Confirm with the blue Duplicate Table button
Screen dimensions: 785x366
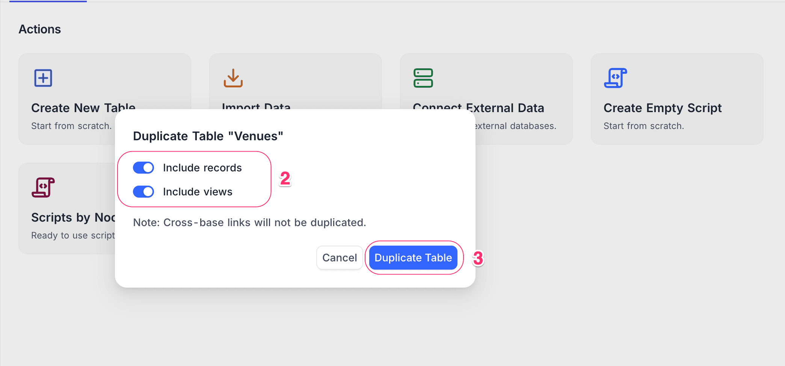[413, 258]
